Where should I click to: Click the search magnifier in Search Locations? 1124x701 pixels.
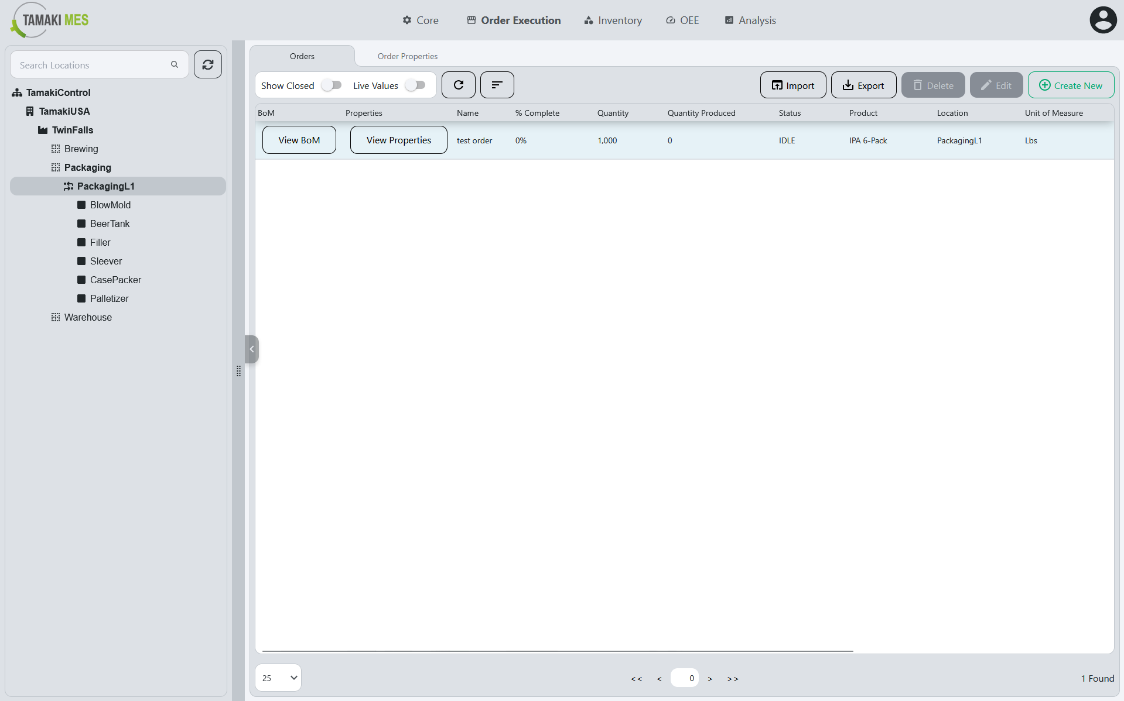pos(175,65)
